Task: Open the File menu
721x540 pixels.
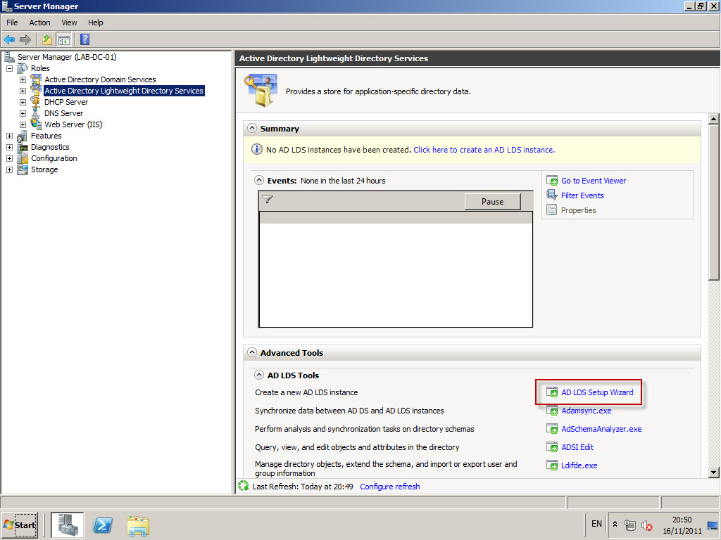Action: pos(12,22)
